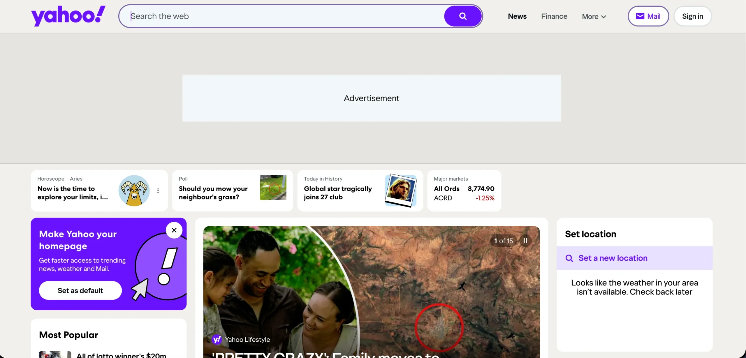
Task: Expand the More navigation dropdown
Action: (594, 17)
